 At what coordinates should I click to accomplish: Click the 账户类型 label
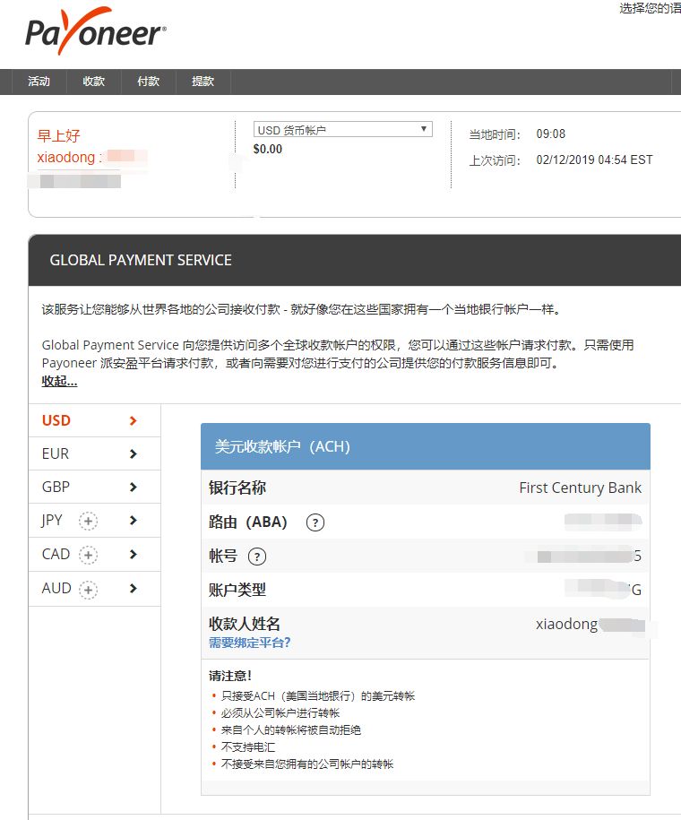pyautogui.click(x=237, y=590)
